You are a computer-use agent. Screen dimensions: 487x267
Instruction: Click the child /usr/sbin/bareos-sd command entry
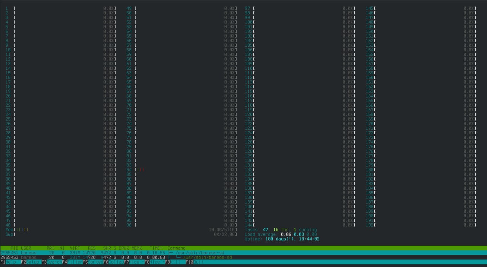tap(208, 258)
